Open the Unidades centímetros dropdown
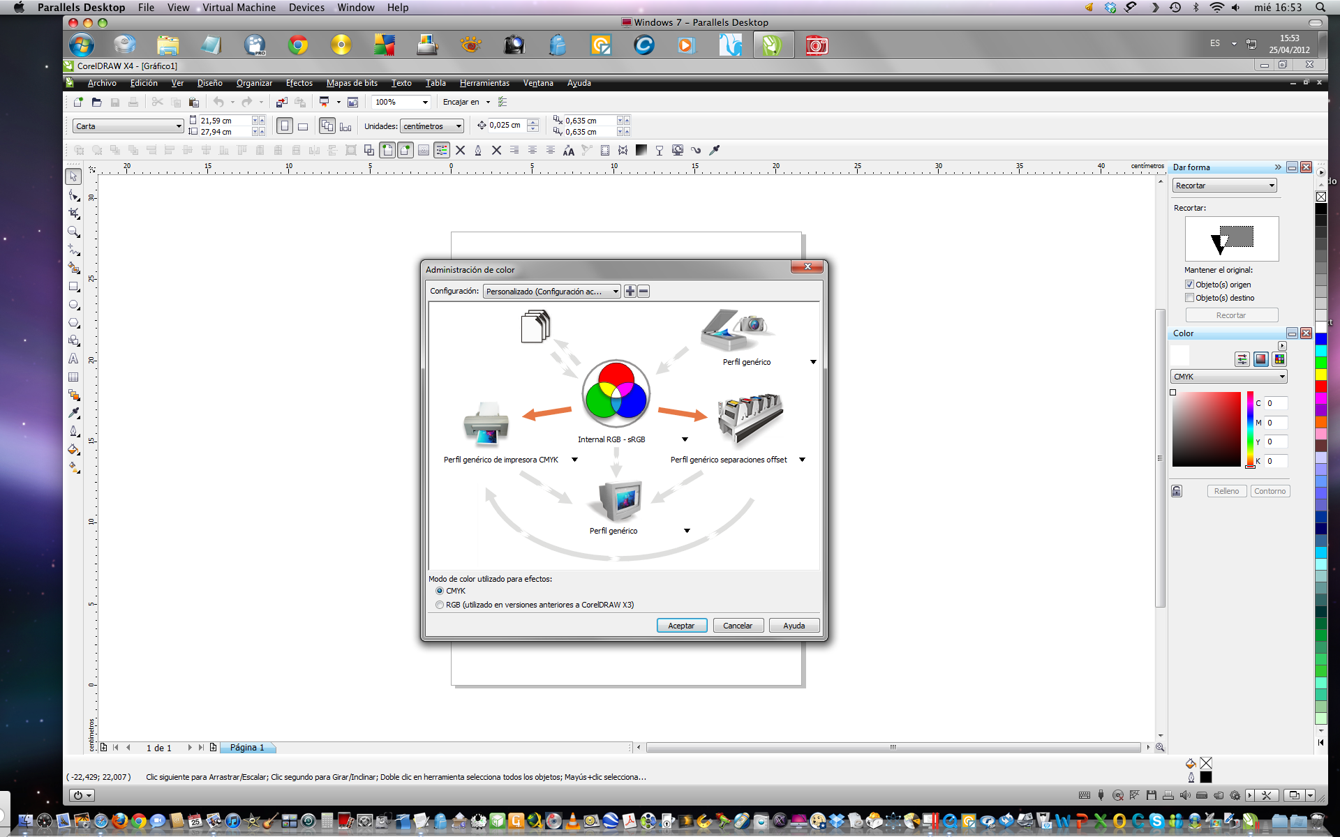 click(x=433, y=126)
